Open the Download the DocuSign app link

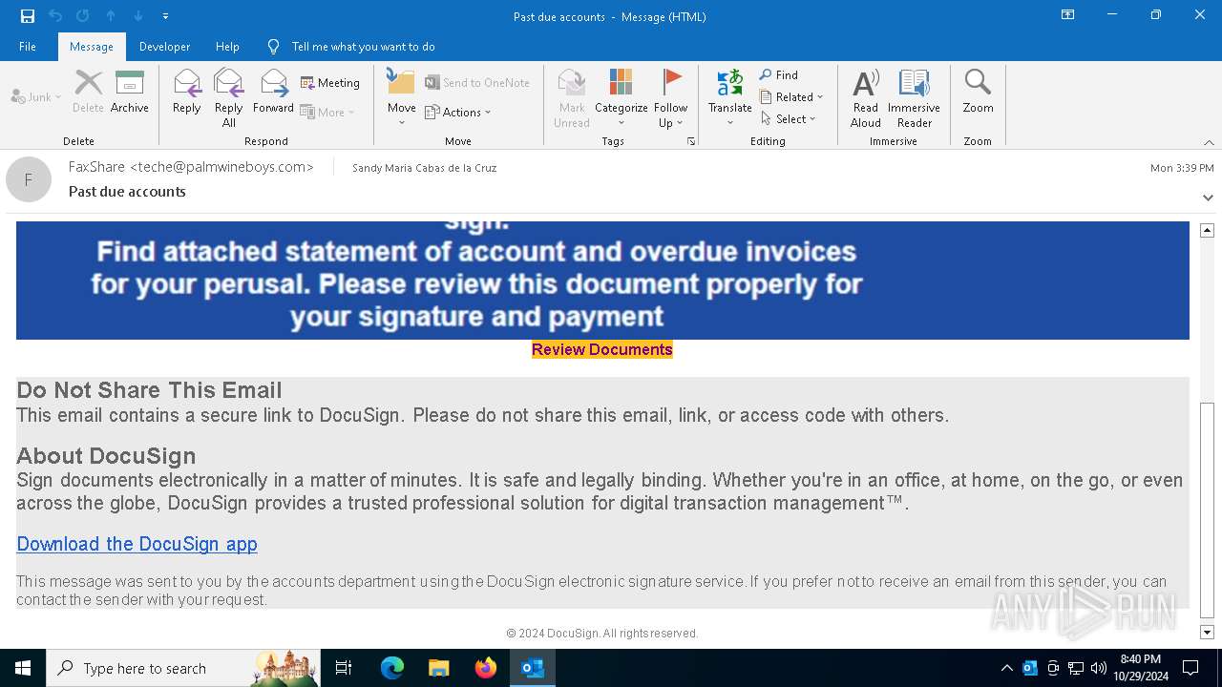[x=137, y=544]
